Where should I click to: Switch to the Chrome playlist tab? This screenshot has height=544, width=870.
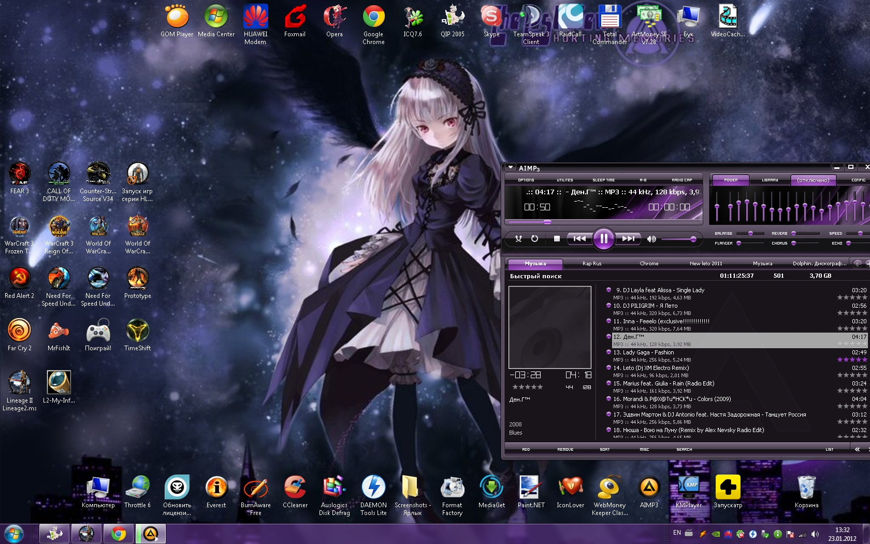click(649, 263)
